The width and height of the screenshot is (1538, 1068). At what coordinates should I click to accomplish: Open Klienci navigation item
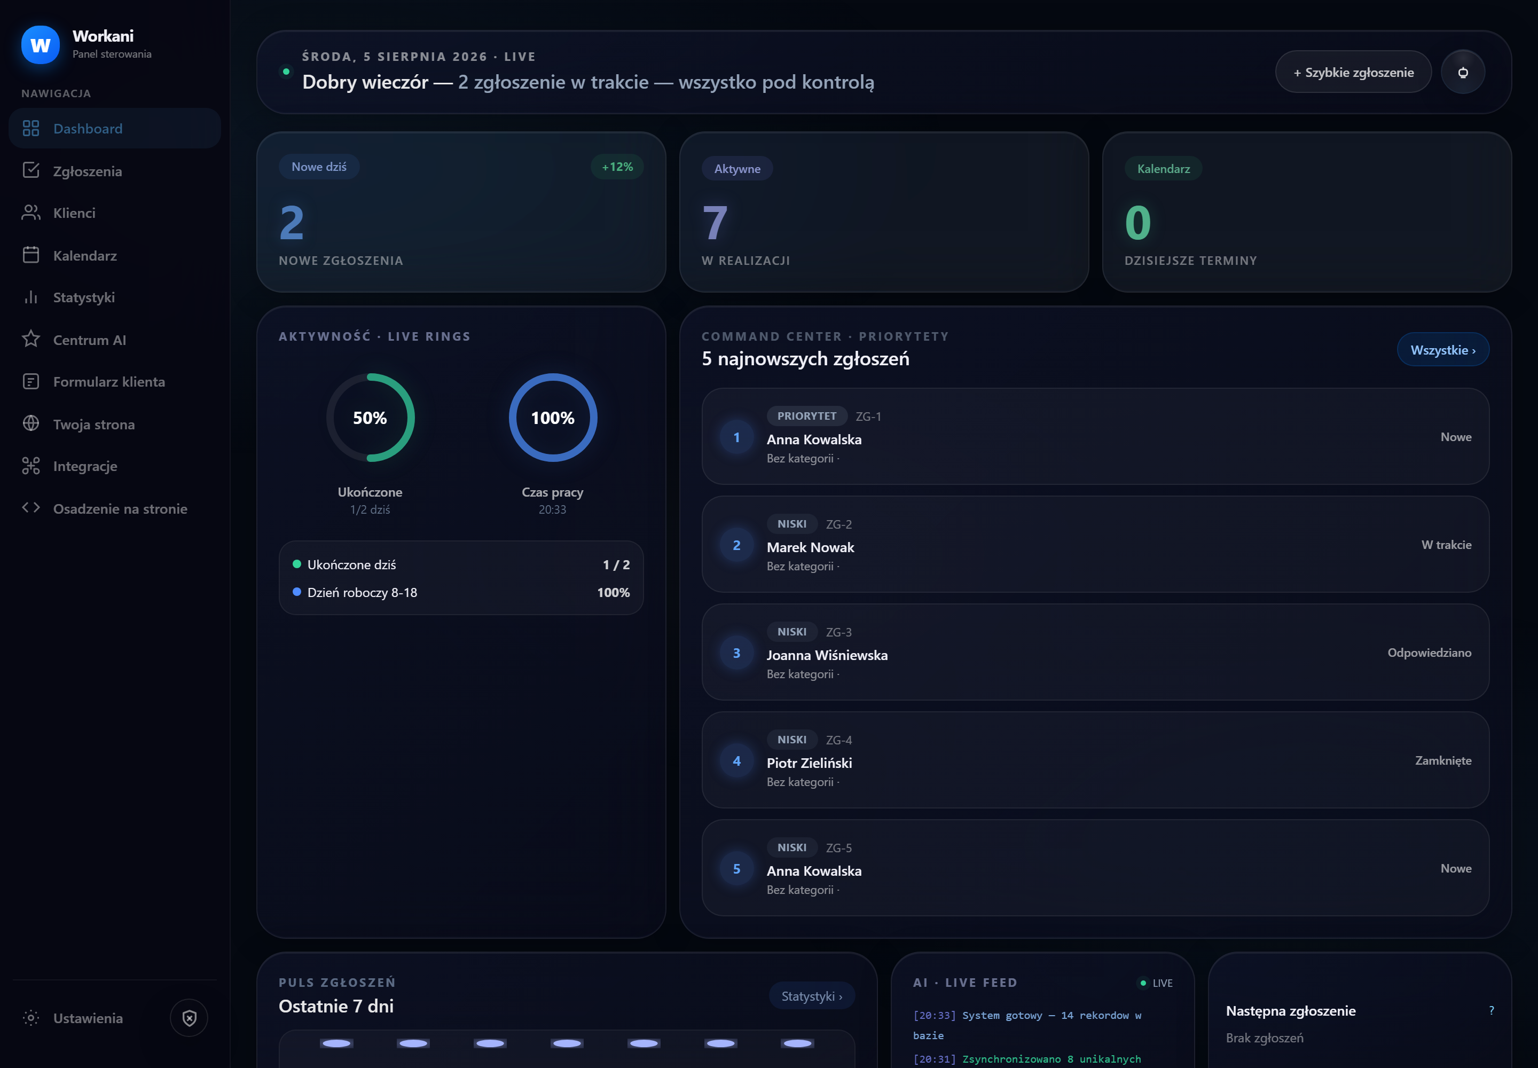click(x=114, y=213)
